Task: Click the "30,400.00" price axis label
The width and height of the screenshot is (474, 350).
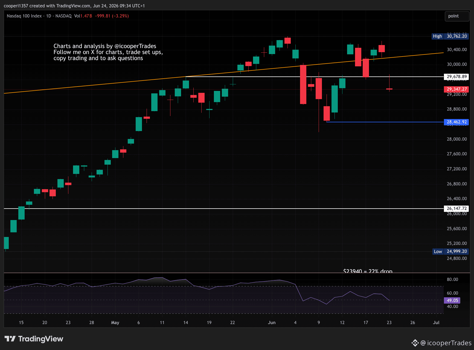Action: pyautogui.click(x=457, y=49)
